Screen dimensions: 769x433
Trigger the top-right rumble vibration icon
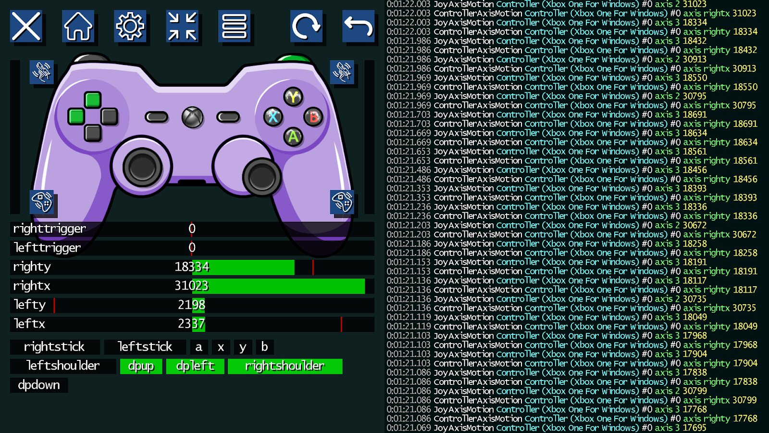click(x=343, y=73)
